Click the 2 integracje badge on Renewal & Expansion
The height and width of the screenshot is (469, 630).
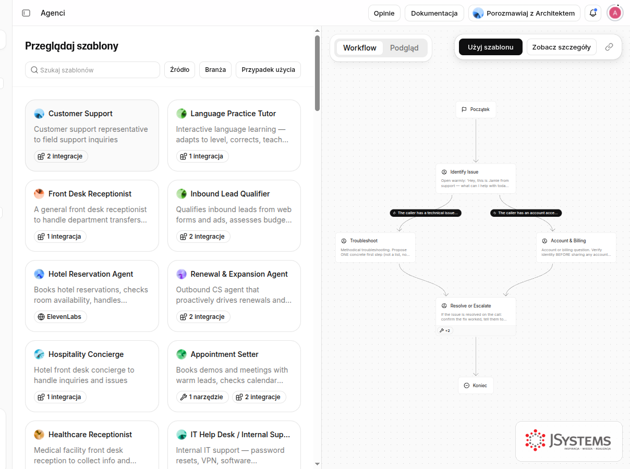click(203, 317)
